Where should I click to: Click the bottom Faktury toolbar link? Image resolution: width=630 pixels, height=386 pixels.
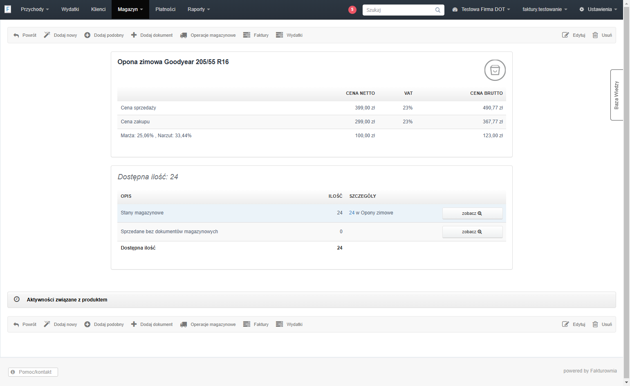(x=256, y=324)
